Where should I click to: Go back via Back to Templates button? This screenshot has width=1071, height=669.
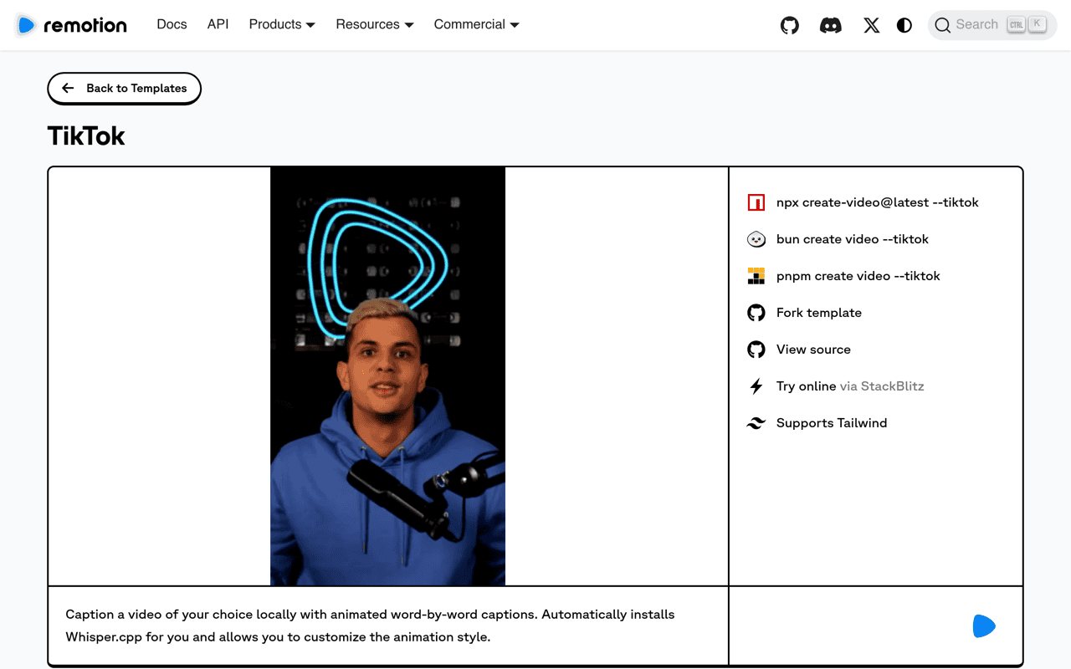[124, 89]
